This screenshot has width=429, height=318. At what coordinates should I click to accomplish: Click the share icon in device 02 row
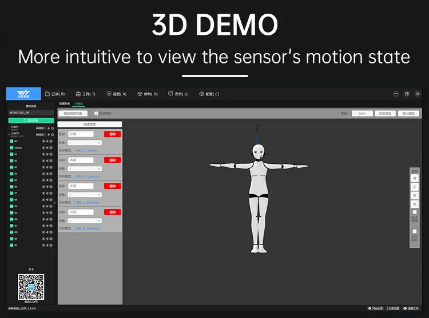point(47,161)
